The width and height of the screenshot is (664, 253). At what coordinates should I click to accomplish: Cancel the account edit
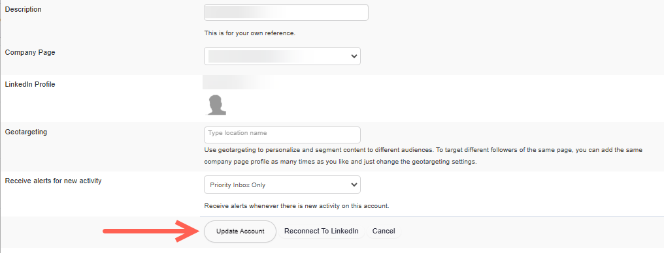(x=384, y=231)
